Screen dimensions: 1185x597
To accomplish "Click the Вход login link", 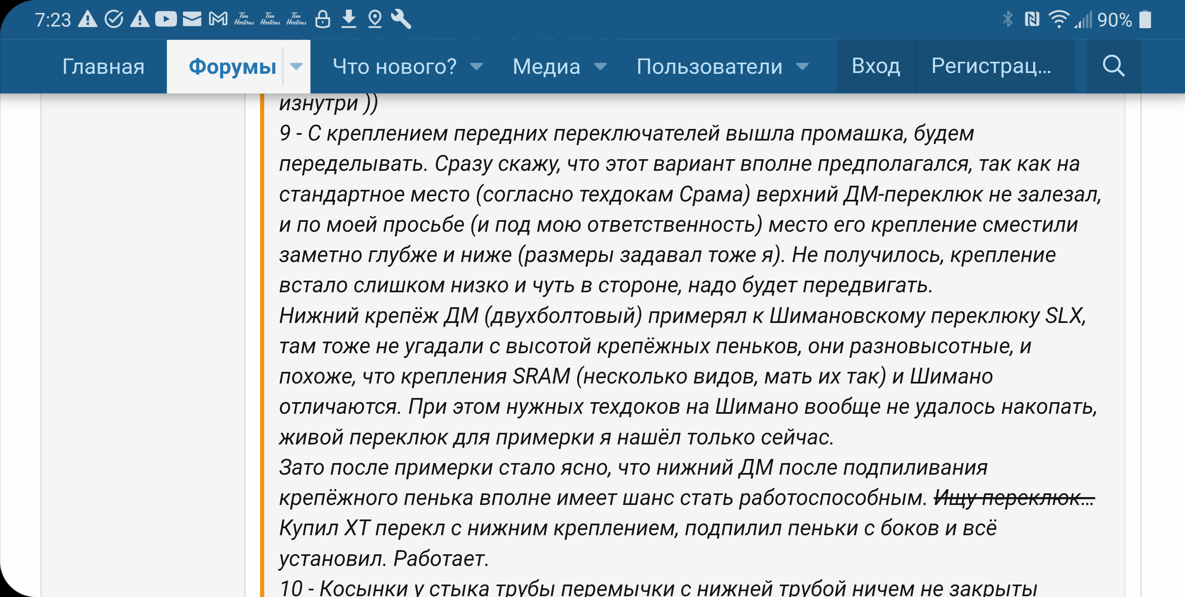I will (876, 66).
